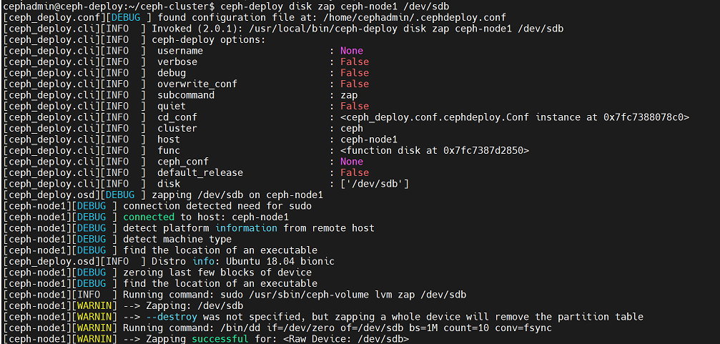Click the False value beside default_release
720x344 pixels.
click(355, 172)
